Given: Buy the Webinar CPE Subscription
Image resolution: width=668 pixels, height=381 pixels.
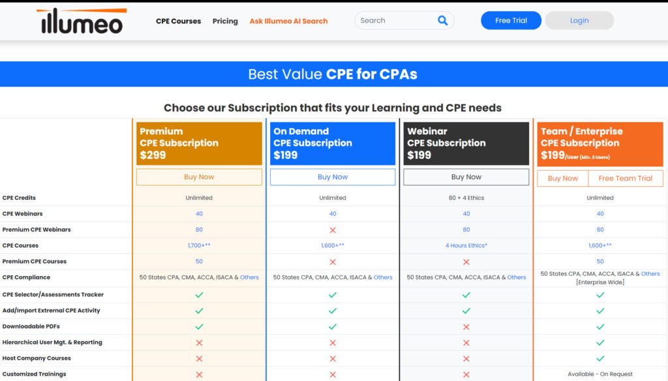Looking at the screenshot, I should click(x=466, y=177).
